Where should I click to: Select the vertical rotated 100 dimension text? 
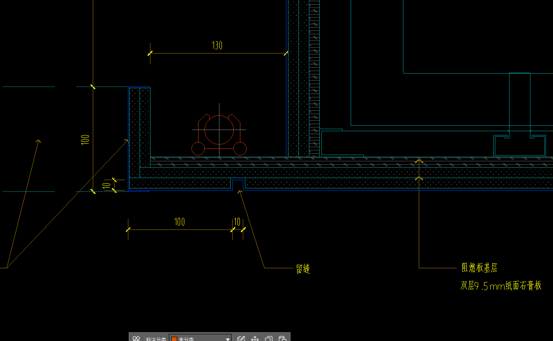coord(85,140)
